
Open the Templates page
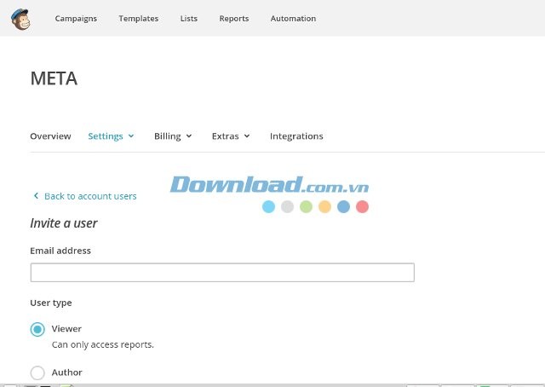[138, 19]
